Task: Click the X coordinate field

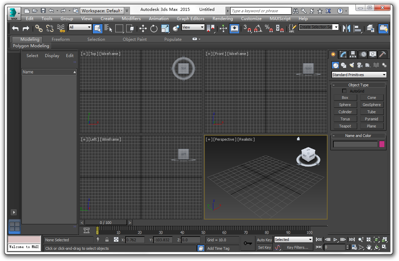Action: (x=135, y=240)
